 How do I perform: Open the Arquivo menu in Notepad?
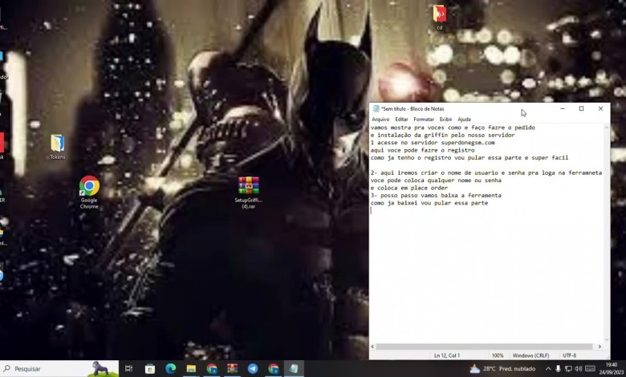coord(380,119)
